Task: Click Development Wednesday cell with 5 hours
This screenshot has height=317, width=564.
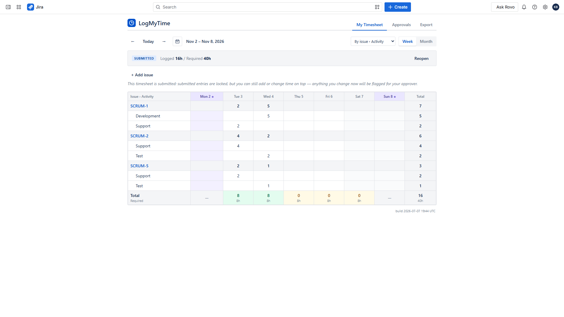Action: (268, 116)
